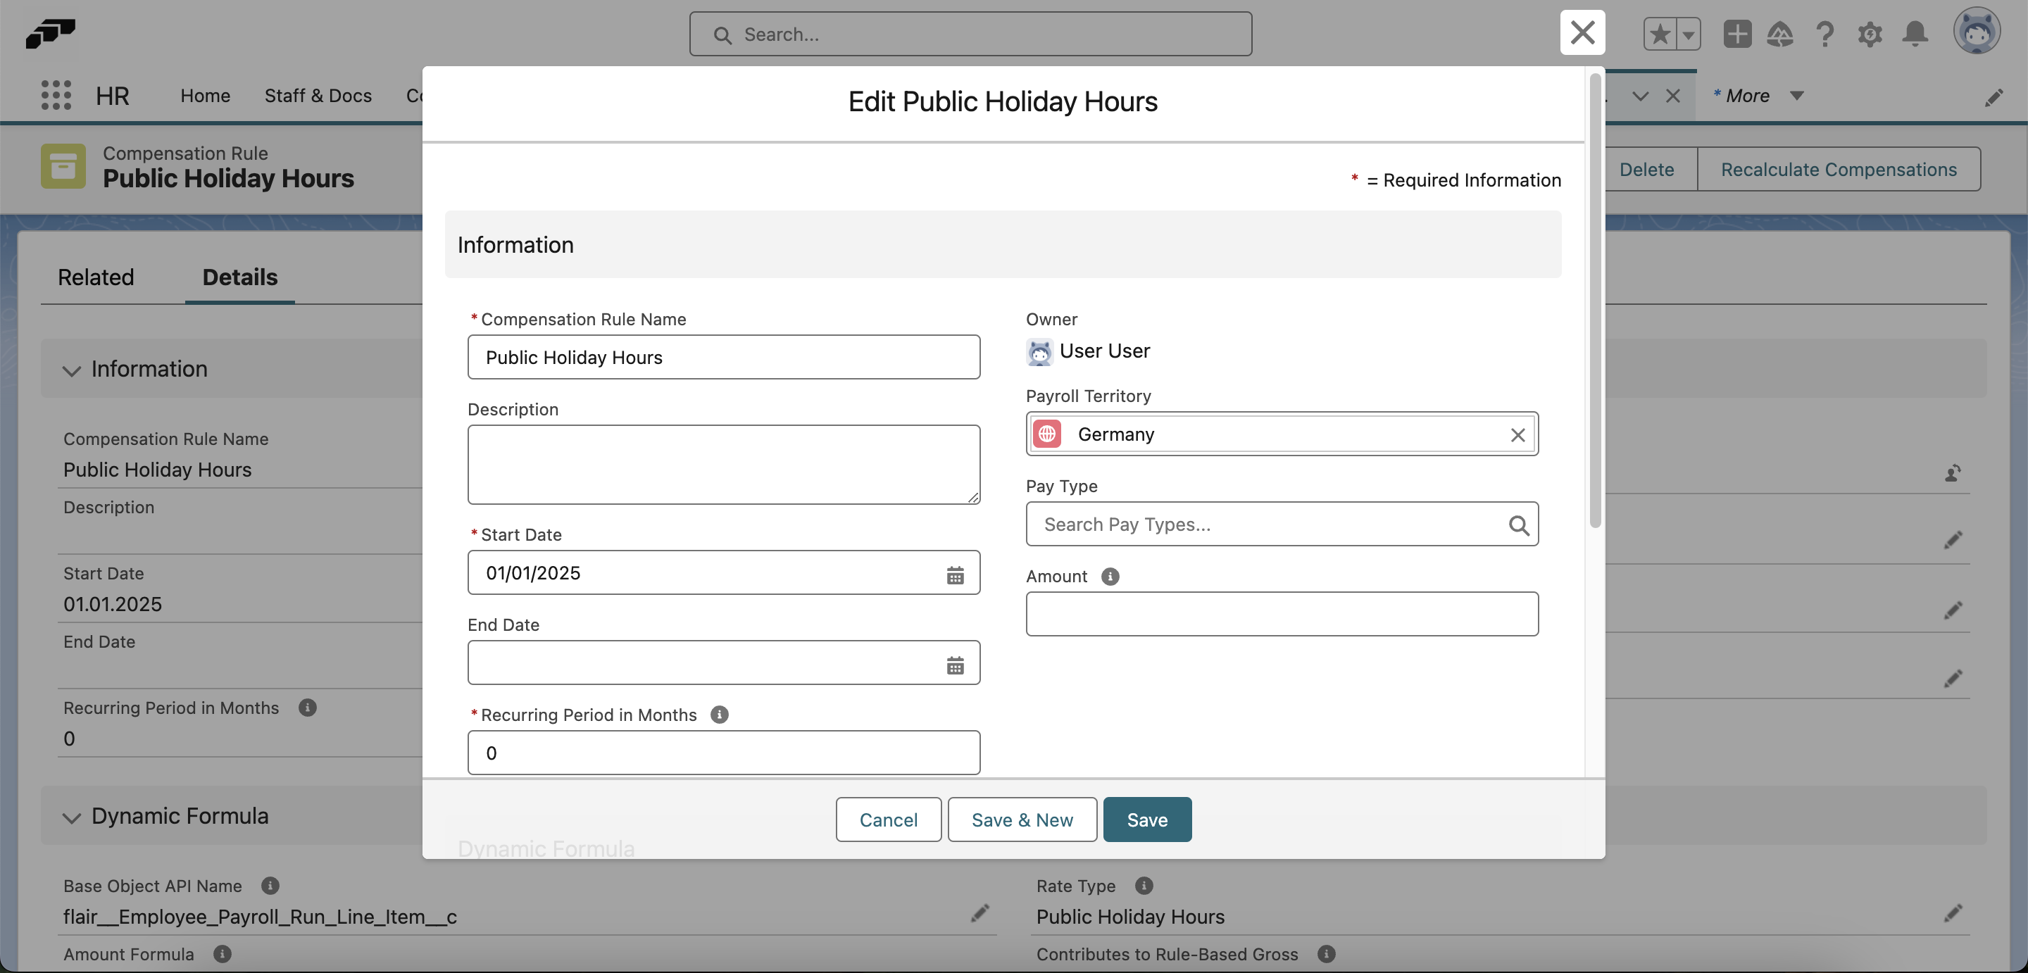Open the App Launcher waffle icon

click(55, 95)
